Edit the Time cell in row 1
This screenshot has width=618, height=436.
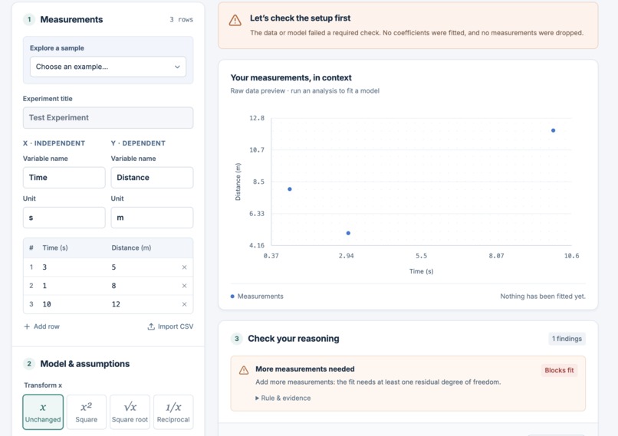(73, 267)
